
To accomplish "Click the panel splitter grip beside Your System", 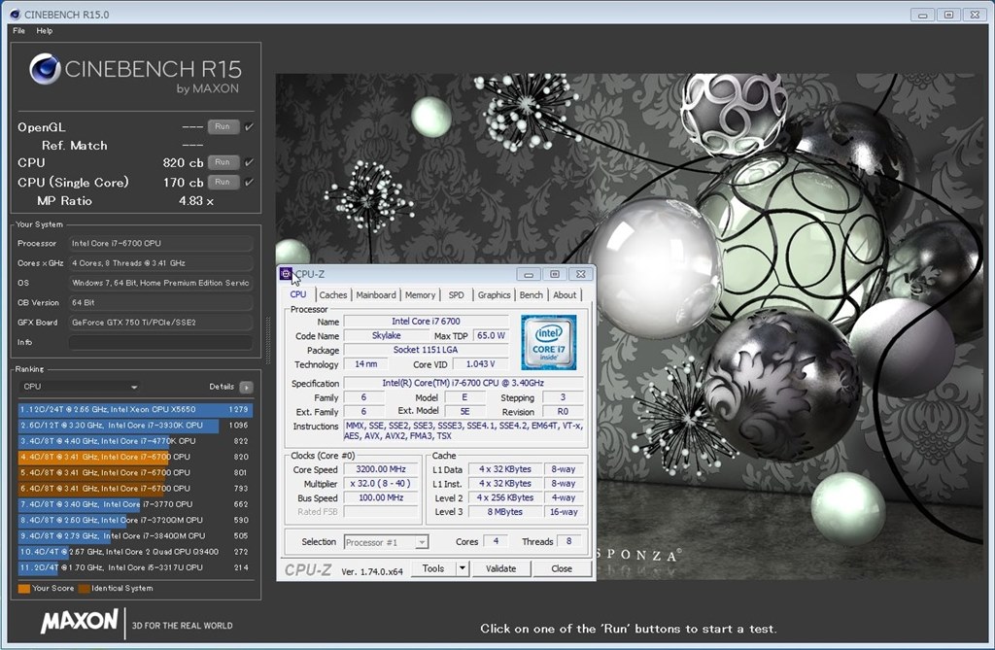I will [x=268, y=341].
